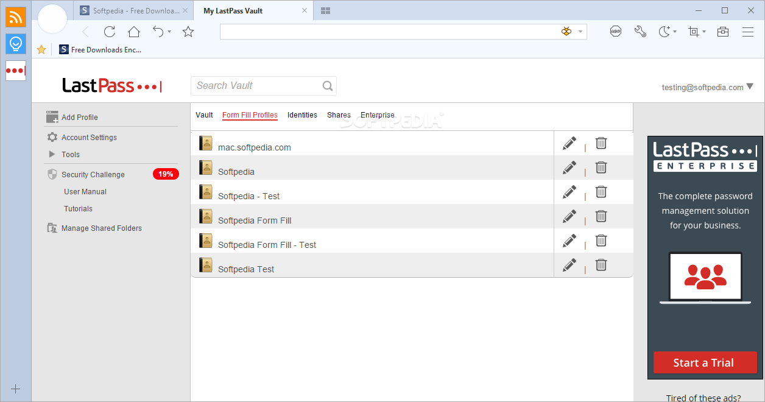Screen dimensions: 765x402
Task: Click the undo closed tab arrow
Action: click(158, 32)
